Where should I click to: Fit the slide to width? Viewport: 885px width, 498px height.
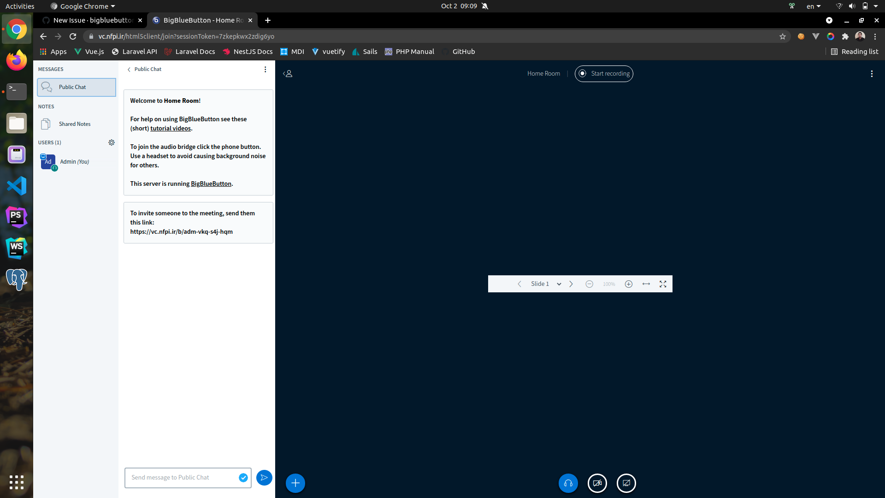pyautogui.click(x=645, y=284)
